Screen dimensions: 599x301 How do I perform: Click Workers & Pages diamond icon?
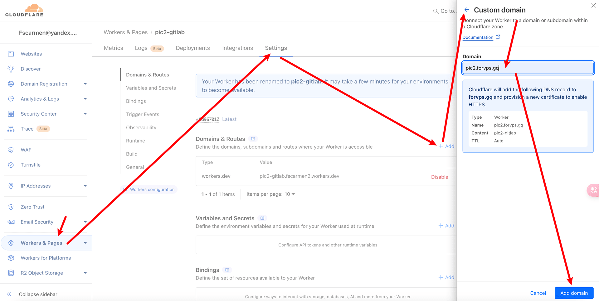click(11, 243)
